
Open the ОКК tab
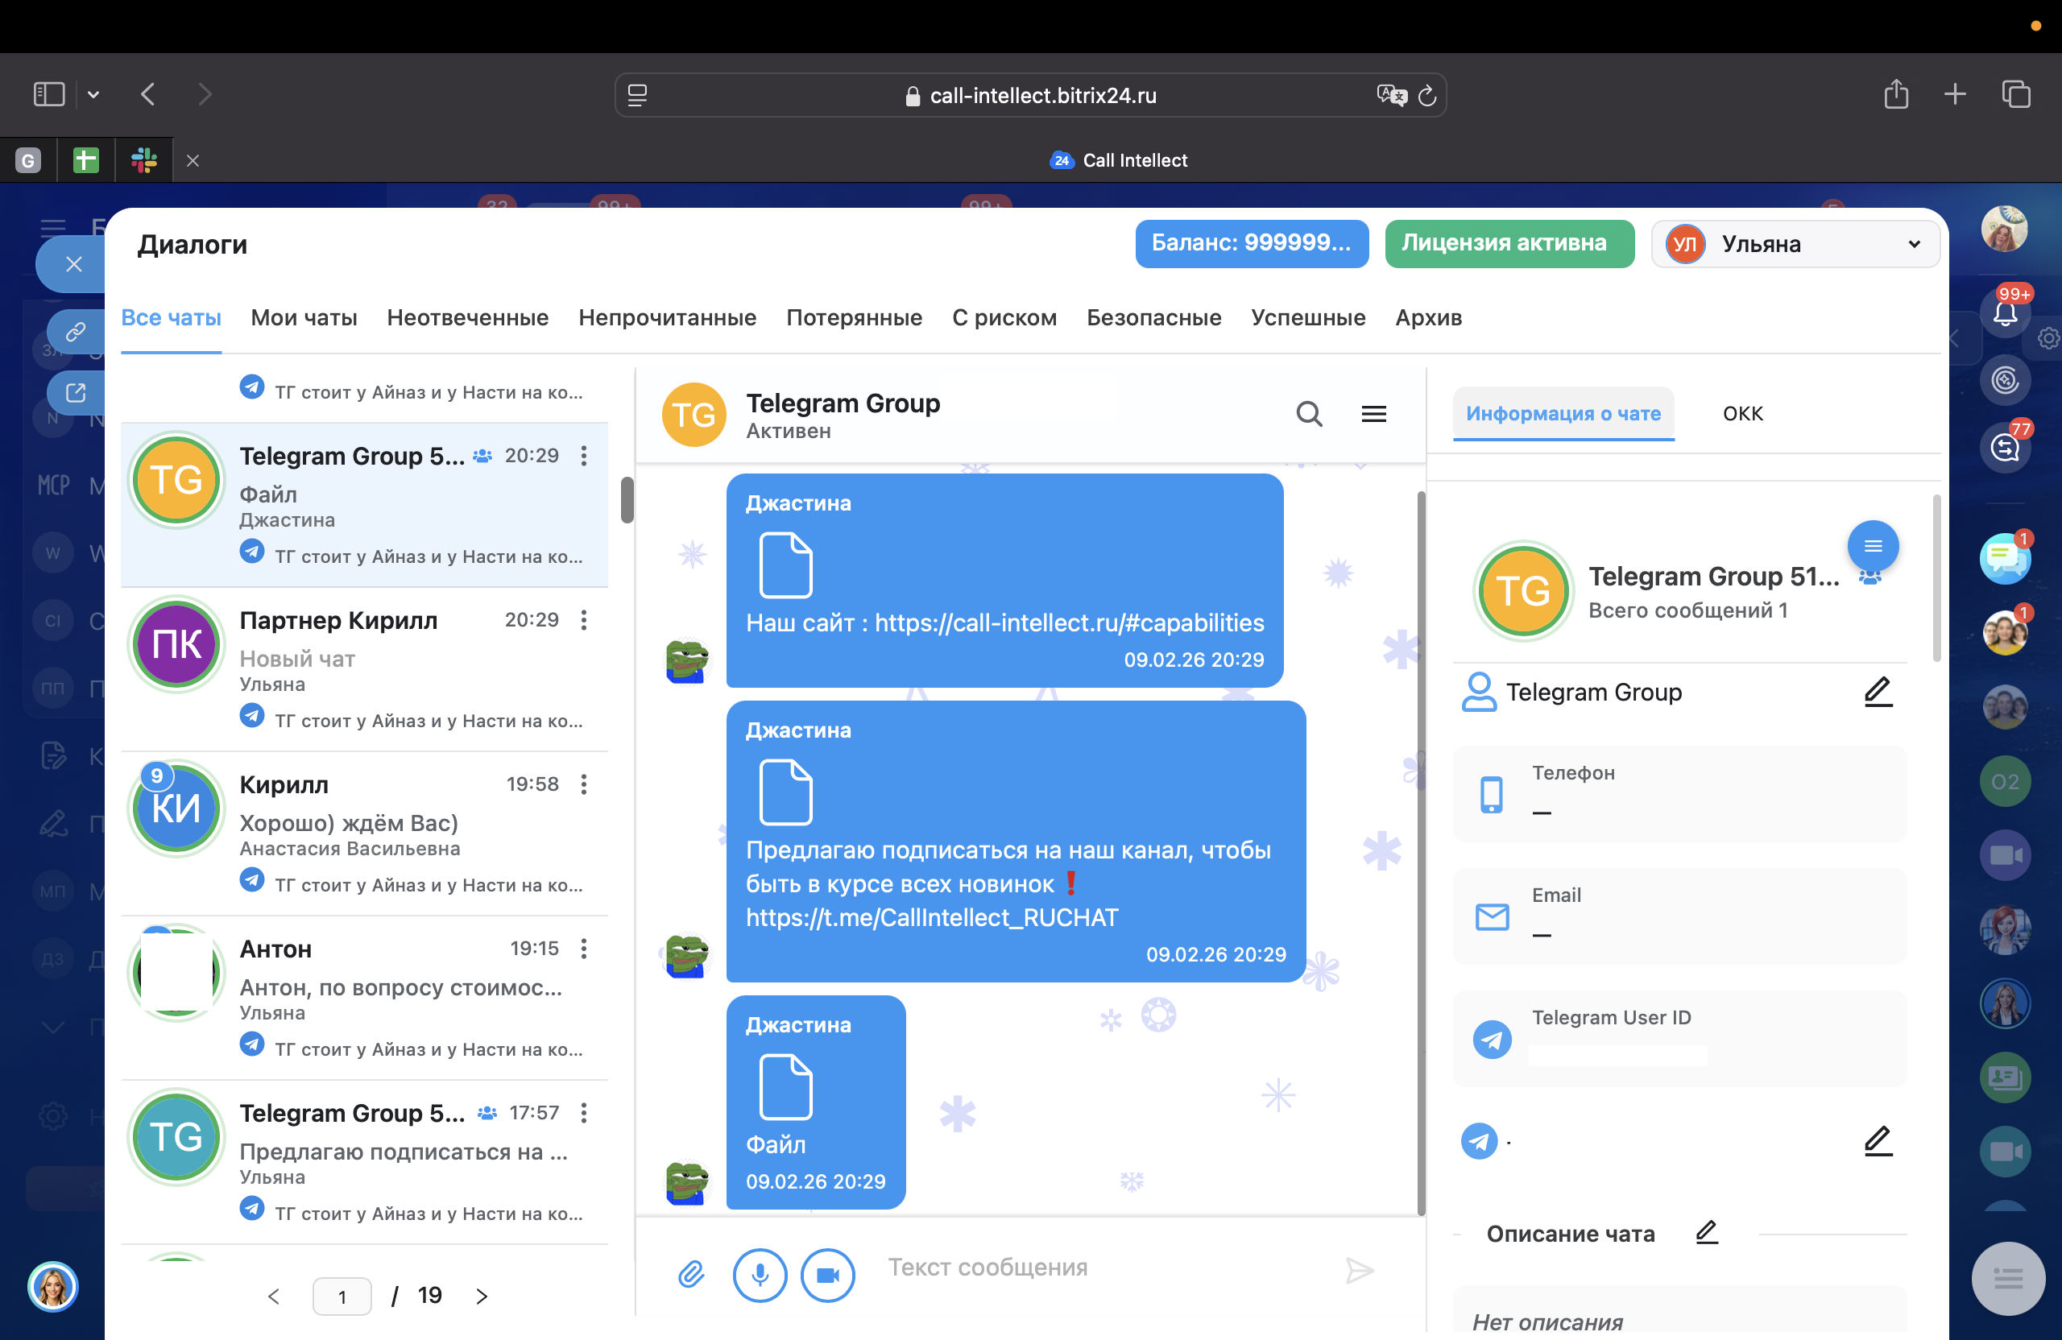click(x=1742, y=414)
